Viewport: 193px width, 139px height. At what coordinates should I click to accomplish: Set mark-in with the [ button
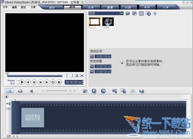click(x=67, y=75)
